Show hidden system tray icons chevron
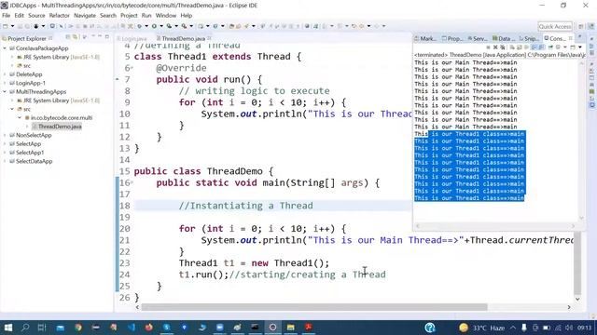Screen dimensions: 597x335 pos(513,328)
